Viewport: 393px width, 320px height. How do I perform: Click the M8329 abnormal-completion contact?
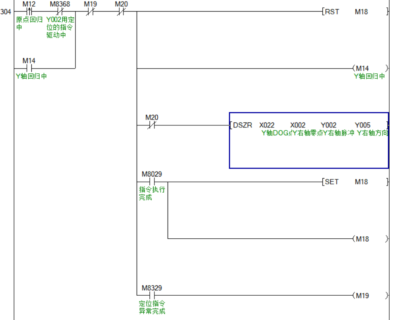coord(152,295)
